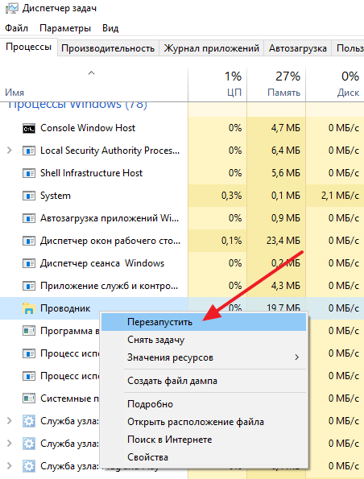
Task: Click the Shell Infrastructure Host icon
Action: (x=29, y=173)
